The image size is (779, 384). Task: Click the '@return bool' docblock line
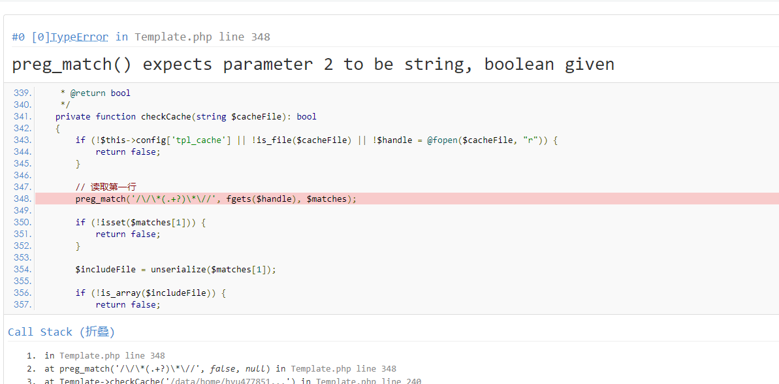coord(95,93)
